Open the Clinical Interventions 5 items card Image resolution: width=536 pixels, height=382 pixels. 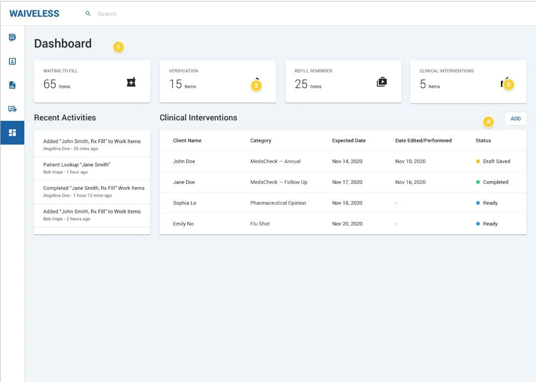coord(468,82)
